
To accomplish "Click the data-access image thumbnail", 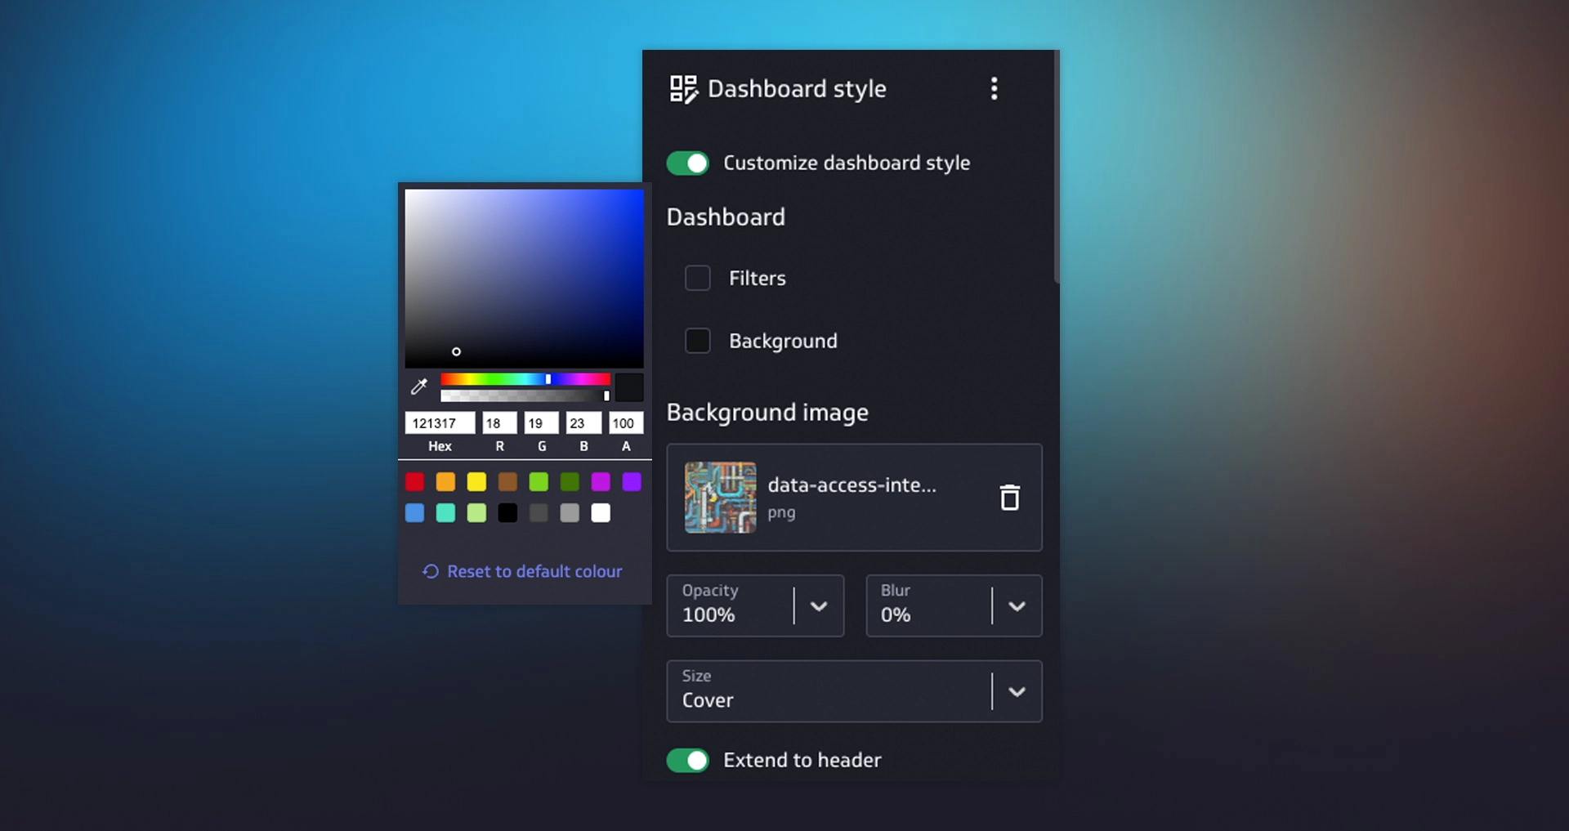I will 720,498.
